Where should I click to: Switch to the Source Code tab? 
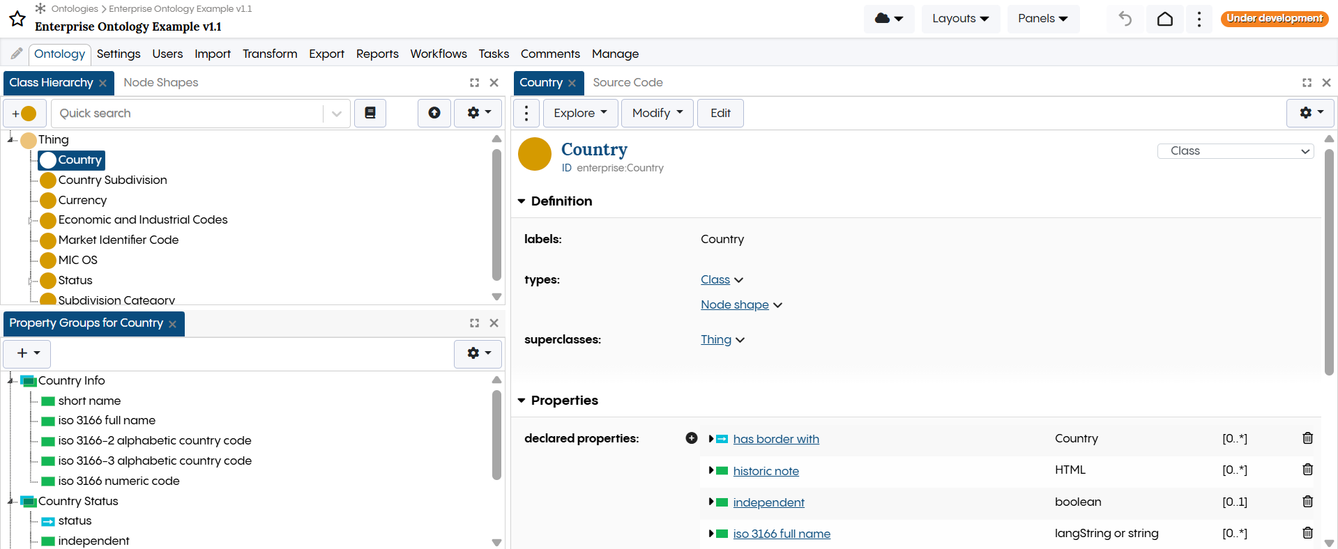[x=628, y=82]
